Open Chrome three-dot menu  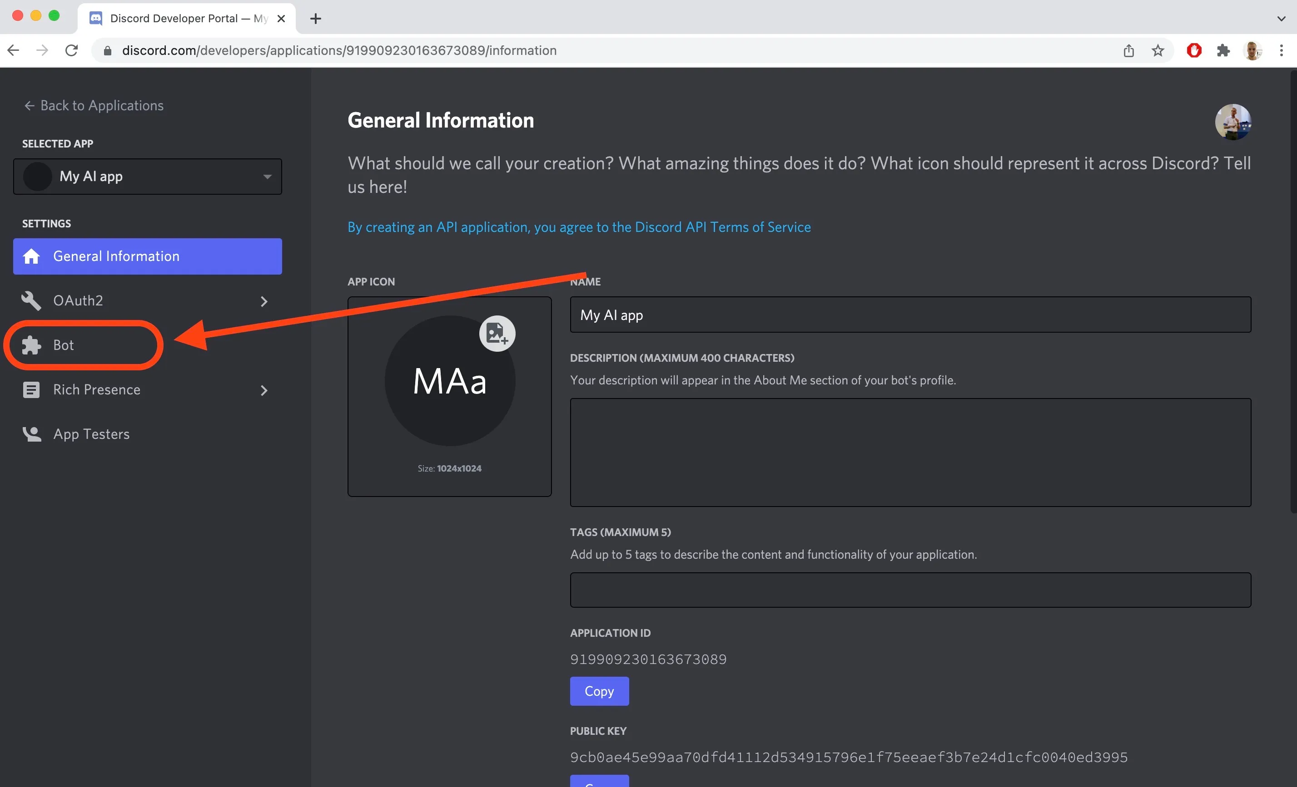1281,50
